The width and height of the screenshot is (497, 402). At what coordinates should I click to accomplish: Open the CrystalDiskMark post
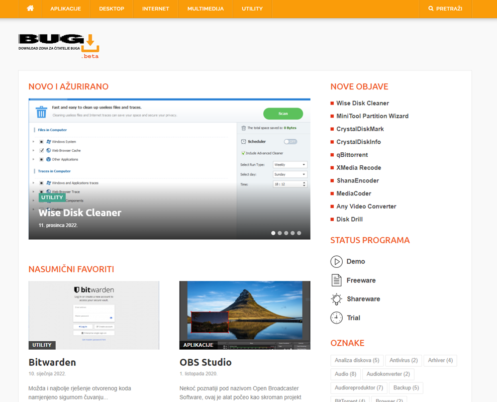click(360, 129)
